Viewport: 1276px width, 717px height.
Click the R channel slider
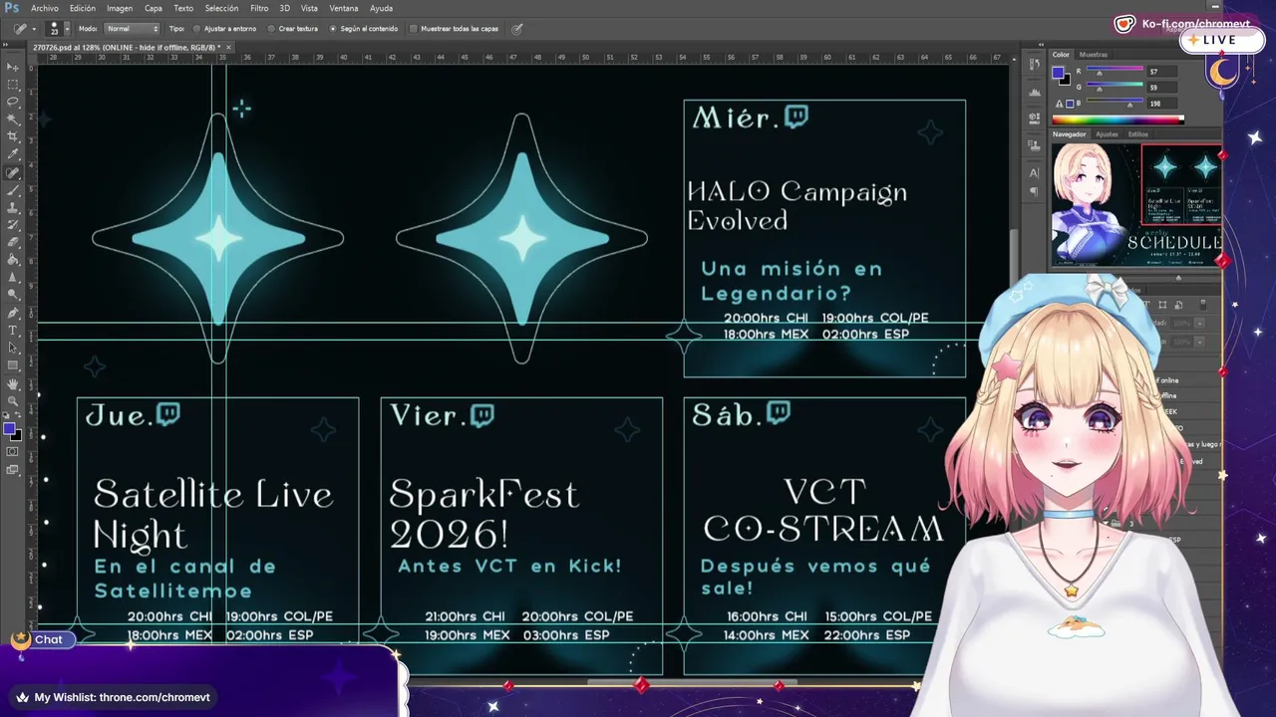1116,72
